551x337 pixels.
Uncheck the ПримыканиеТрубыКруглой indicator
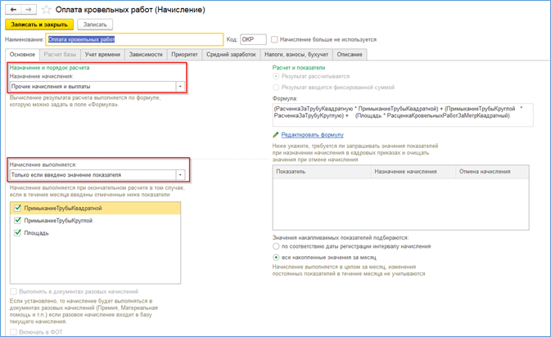[17, 221]
